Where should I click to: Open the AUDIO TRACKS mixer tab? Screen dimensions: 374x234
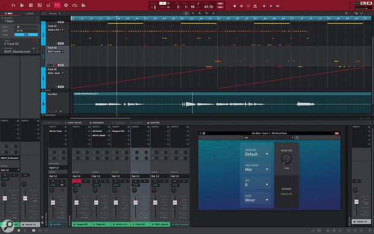[x=73, y=123]
